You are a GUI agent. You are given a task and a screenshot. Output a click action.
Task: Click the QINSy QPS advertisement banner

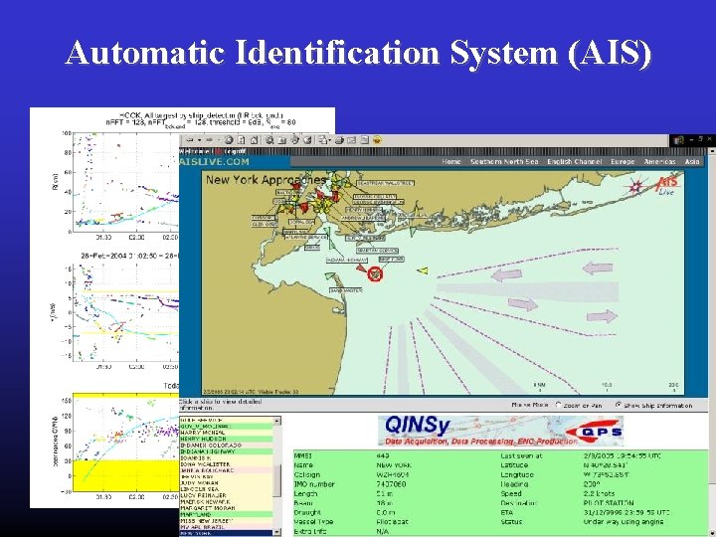tap(500, 431)
